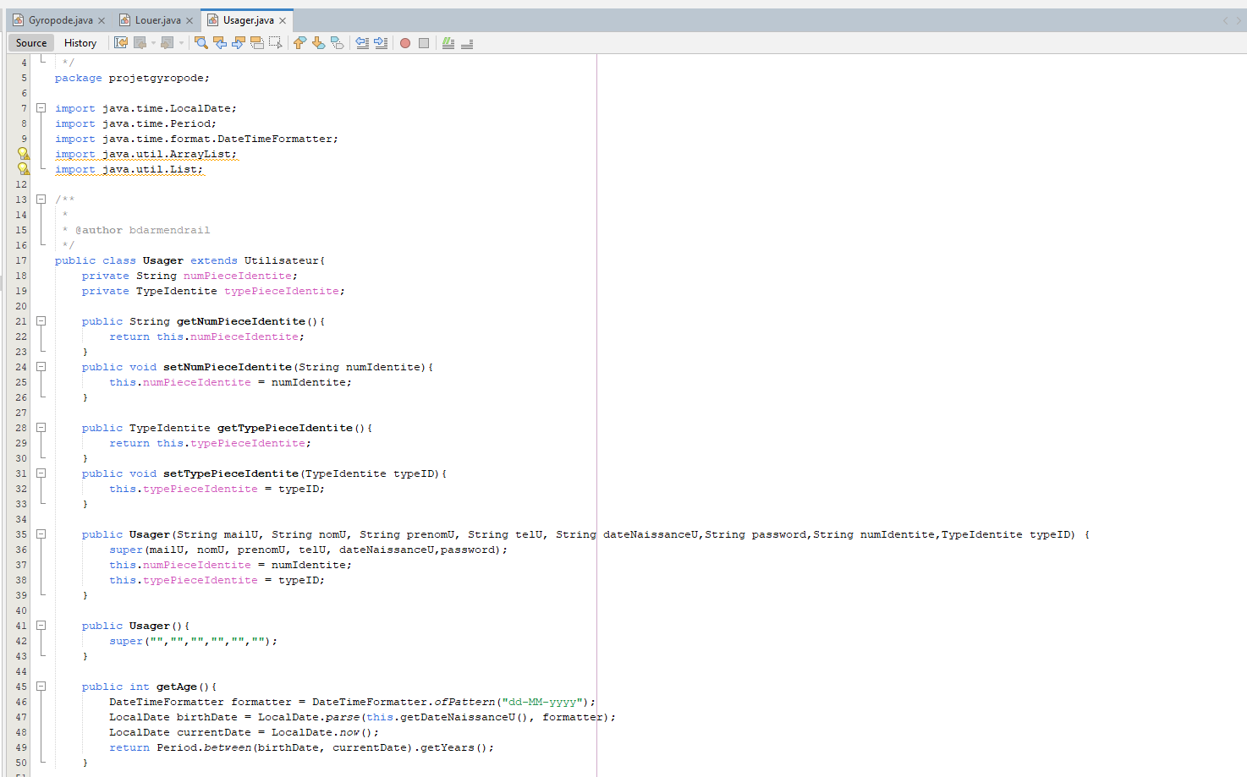Click 'getTypePieceIdentite' method name
Viewport: 1247px width, 777px height.
click(x=285, y=428)
